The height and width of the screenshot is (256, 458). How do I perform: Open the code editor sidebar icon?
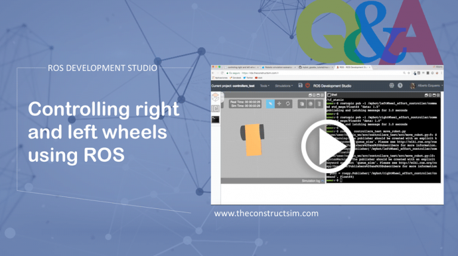(215, 109)
